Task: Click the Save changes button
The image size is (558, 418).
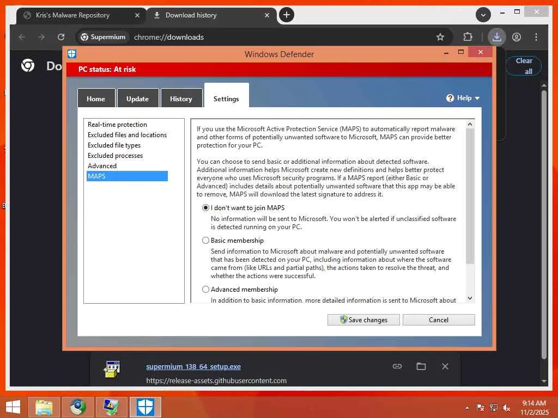Action: click(363, 319)
